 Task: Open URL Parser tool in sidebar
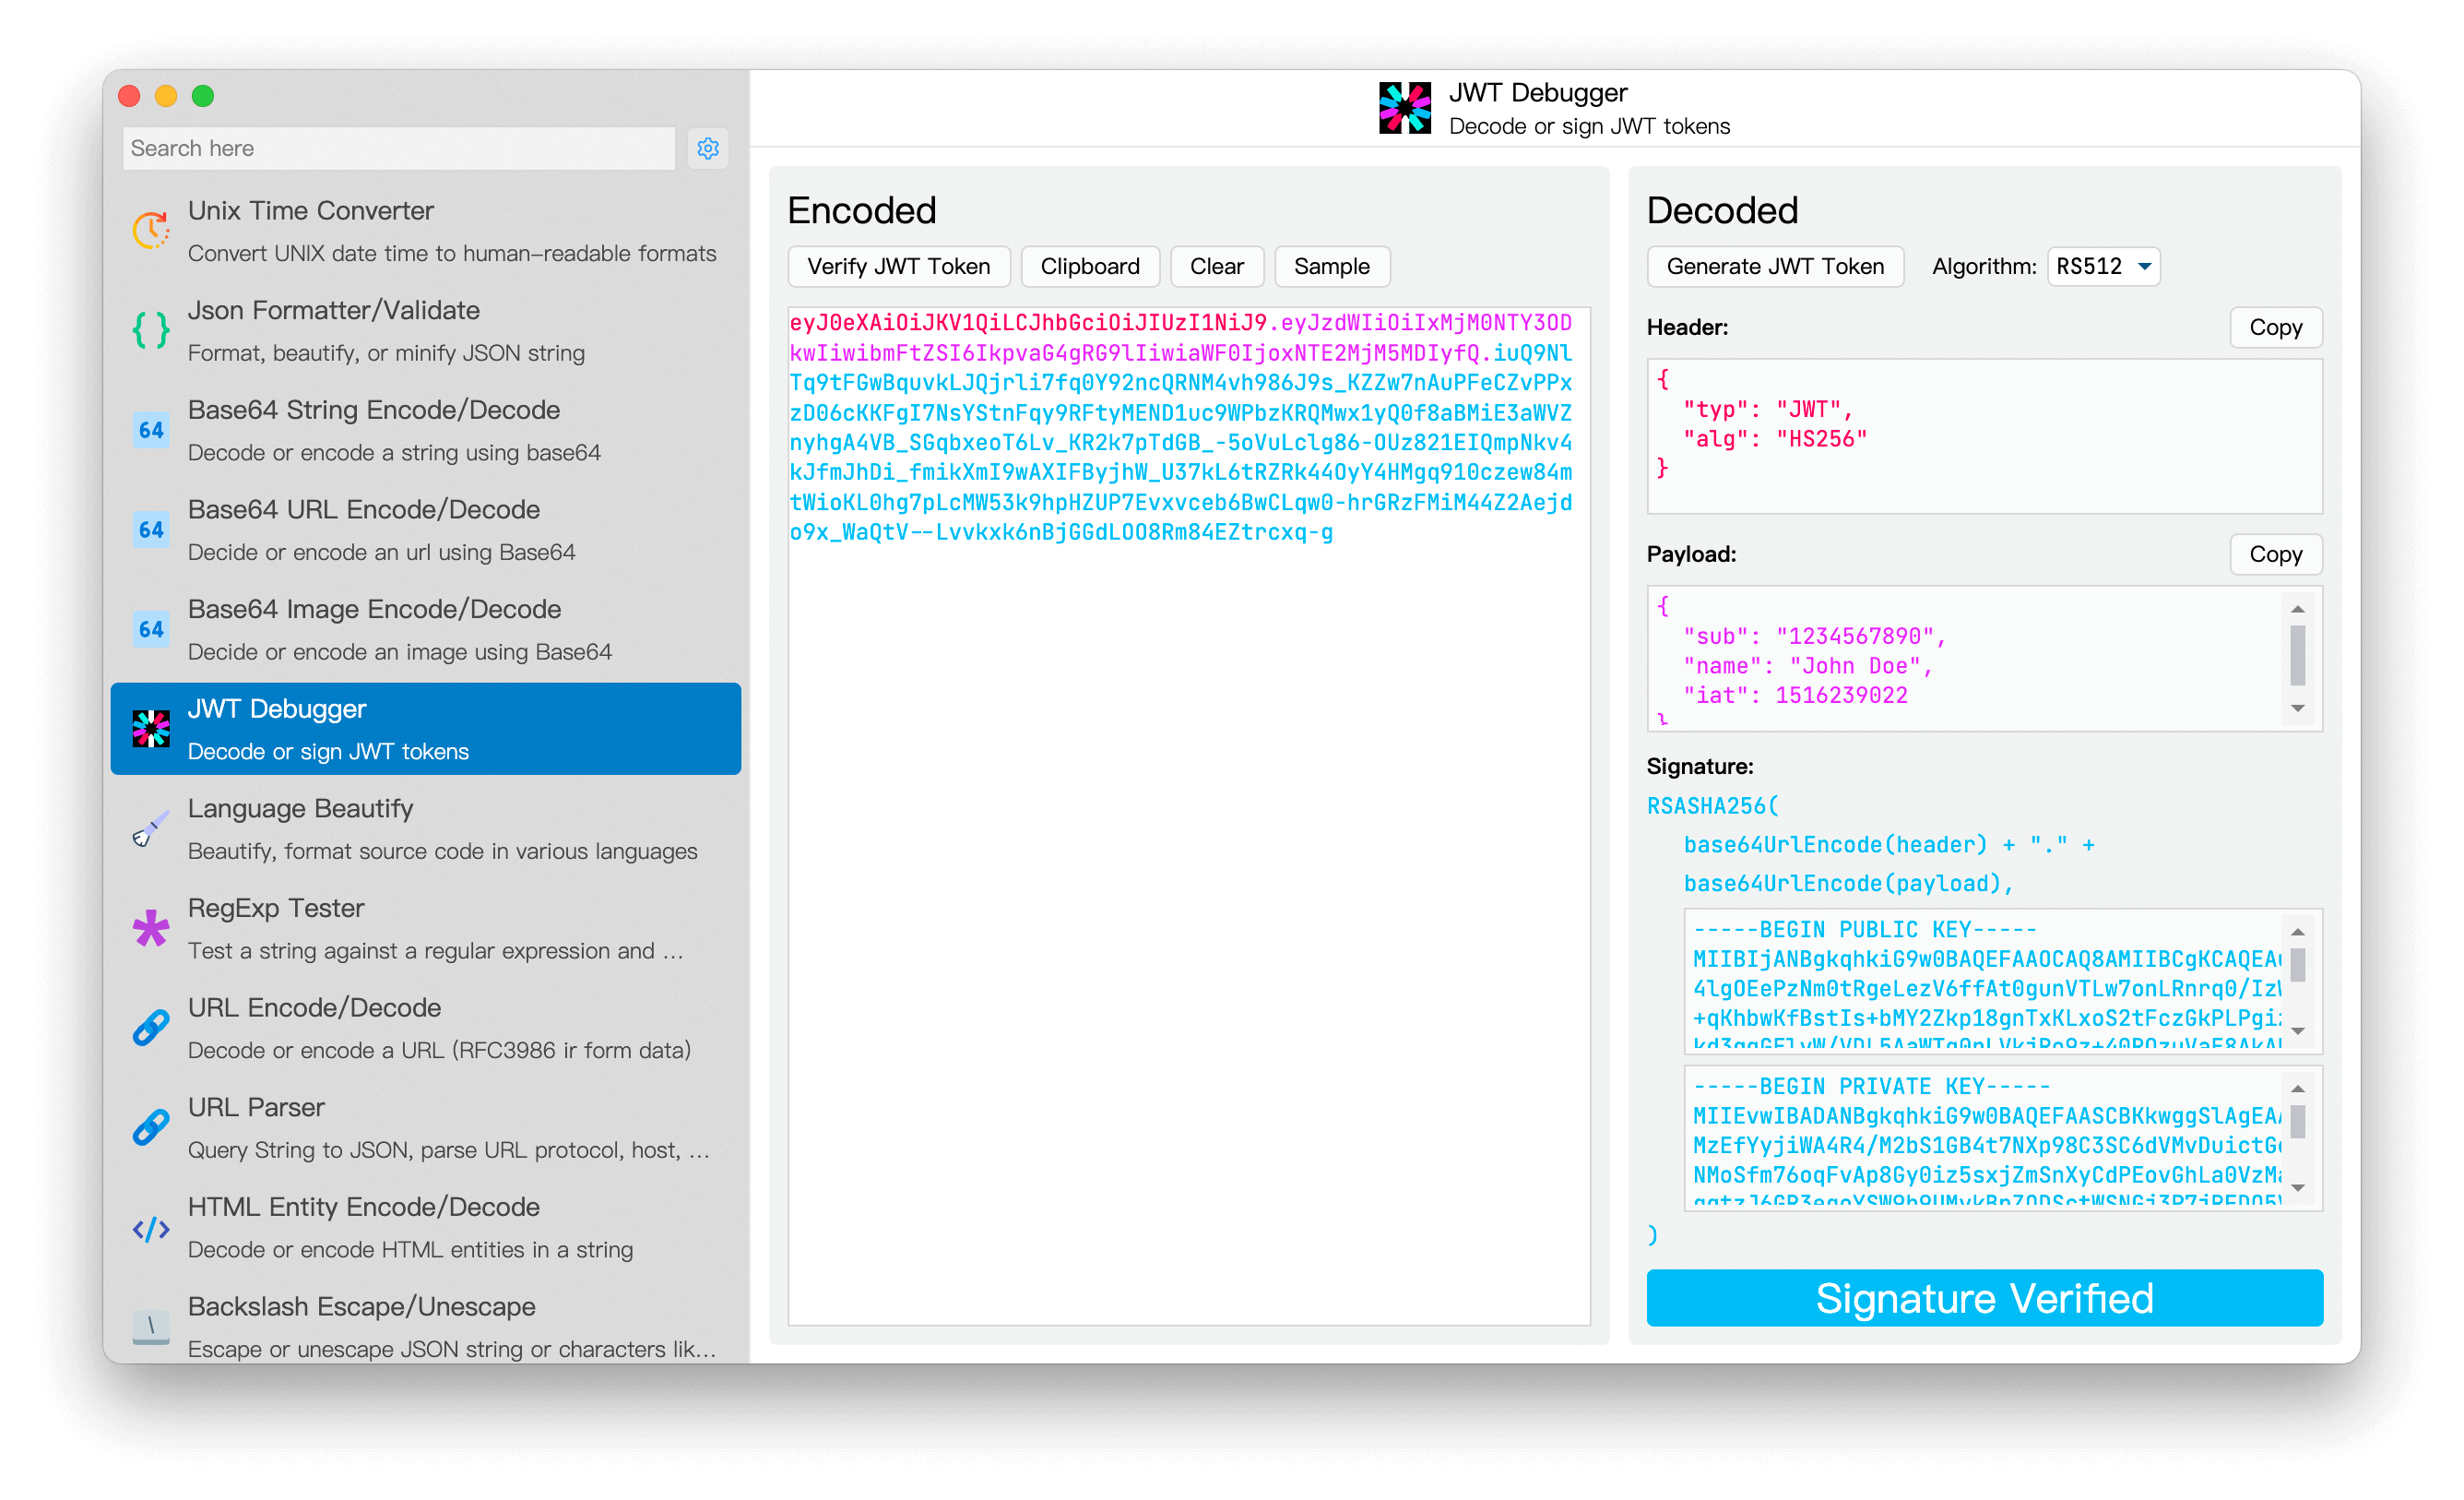coord(425,1126)
